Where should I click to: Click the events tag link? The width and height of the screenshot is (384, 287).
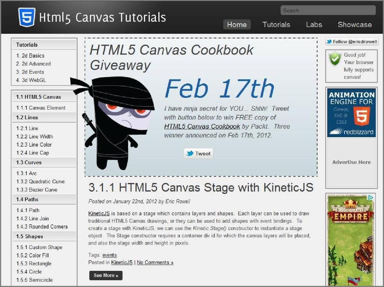click(110, 255)
